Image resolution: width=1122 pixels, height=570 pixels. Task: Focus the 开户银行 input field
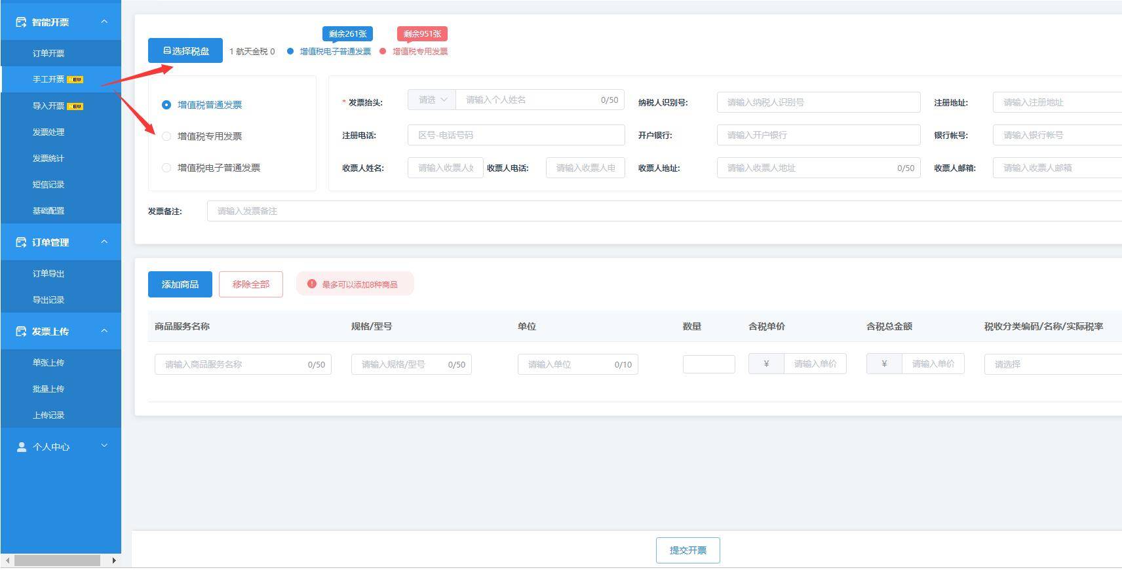point(819,135)
